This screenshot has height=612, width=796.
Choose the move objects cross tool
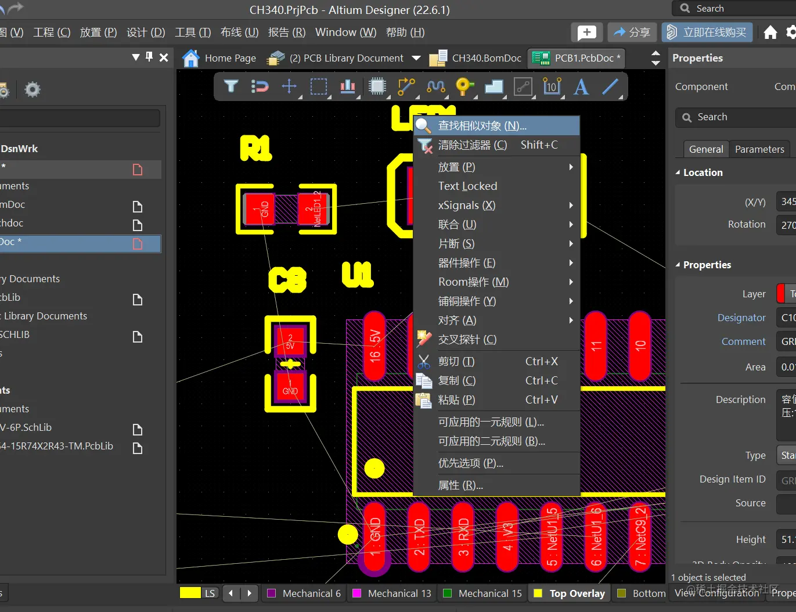[x=289, y=87]
